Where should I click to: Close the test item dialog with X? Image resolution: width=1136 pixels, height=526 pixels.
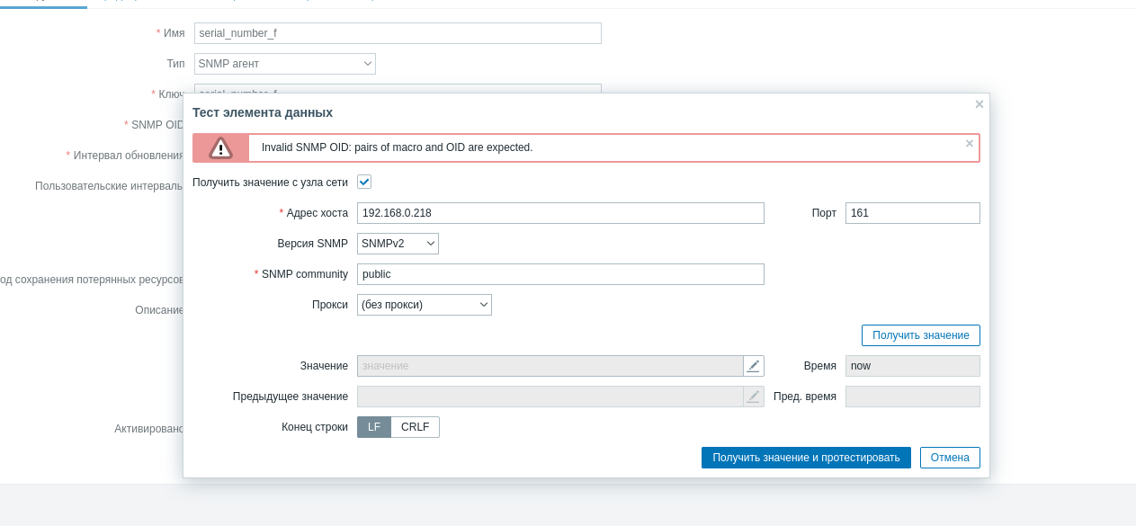click(x=979, y=104)
